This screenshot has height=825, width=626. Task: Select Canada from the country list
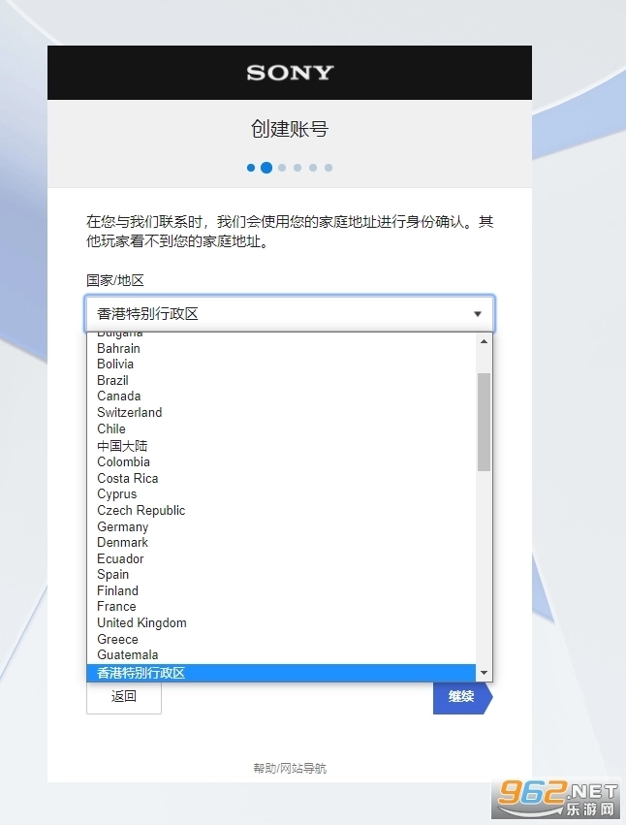coord(118,397)
